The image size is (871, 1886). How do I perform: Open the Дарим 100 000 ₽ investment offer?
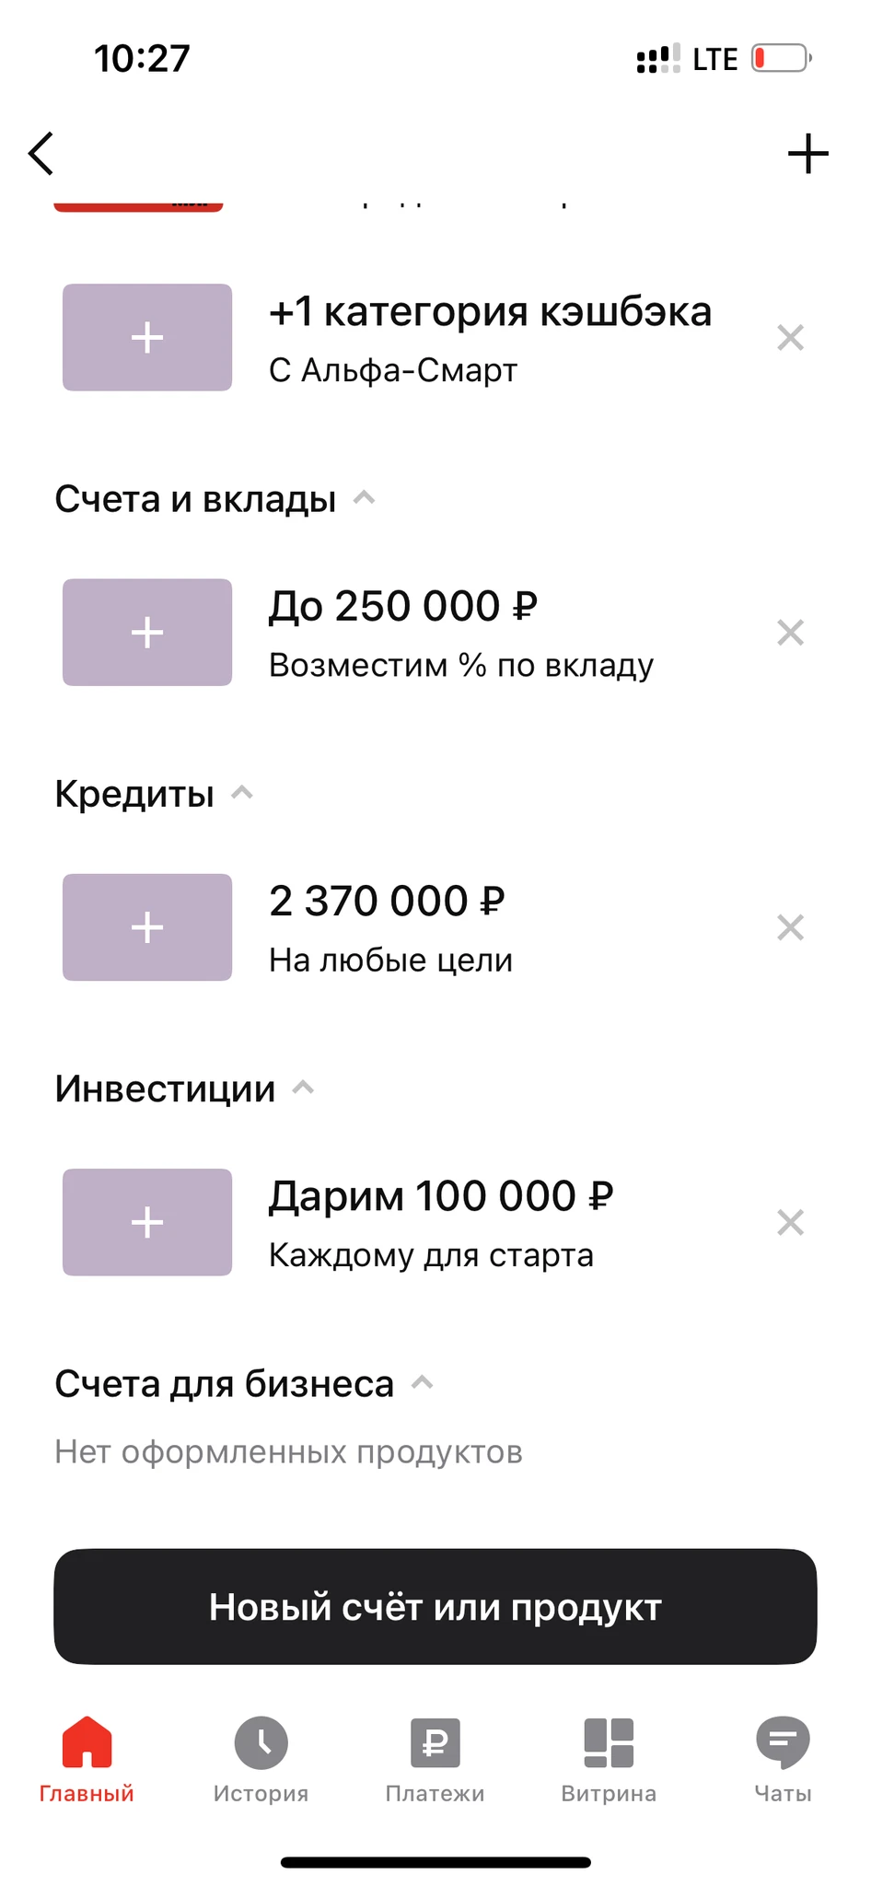(440, 1222)
